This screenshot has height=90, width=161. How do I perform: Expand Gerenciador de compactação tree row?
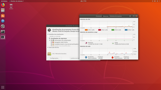pos(50,40)
